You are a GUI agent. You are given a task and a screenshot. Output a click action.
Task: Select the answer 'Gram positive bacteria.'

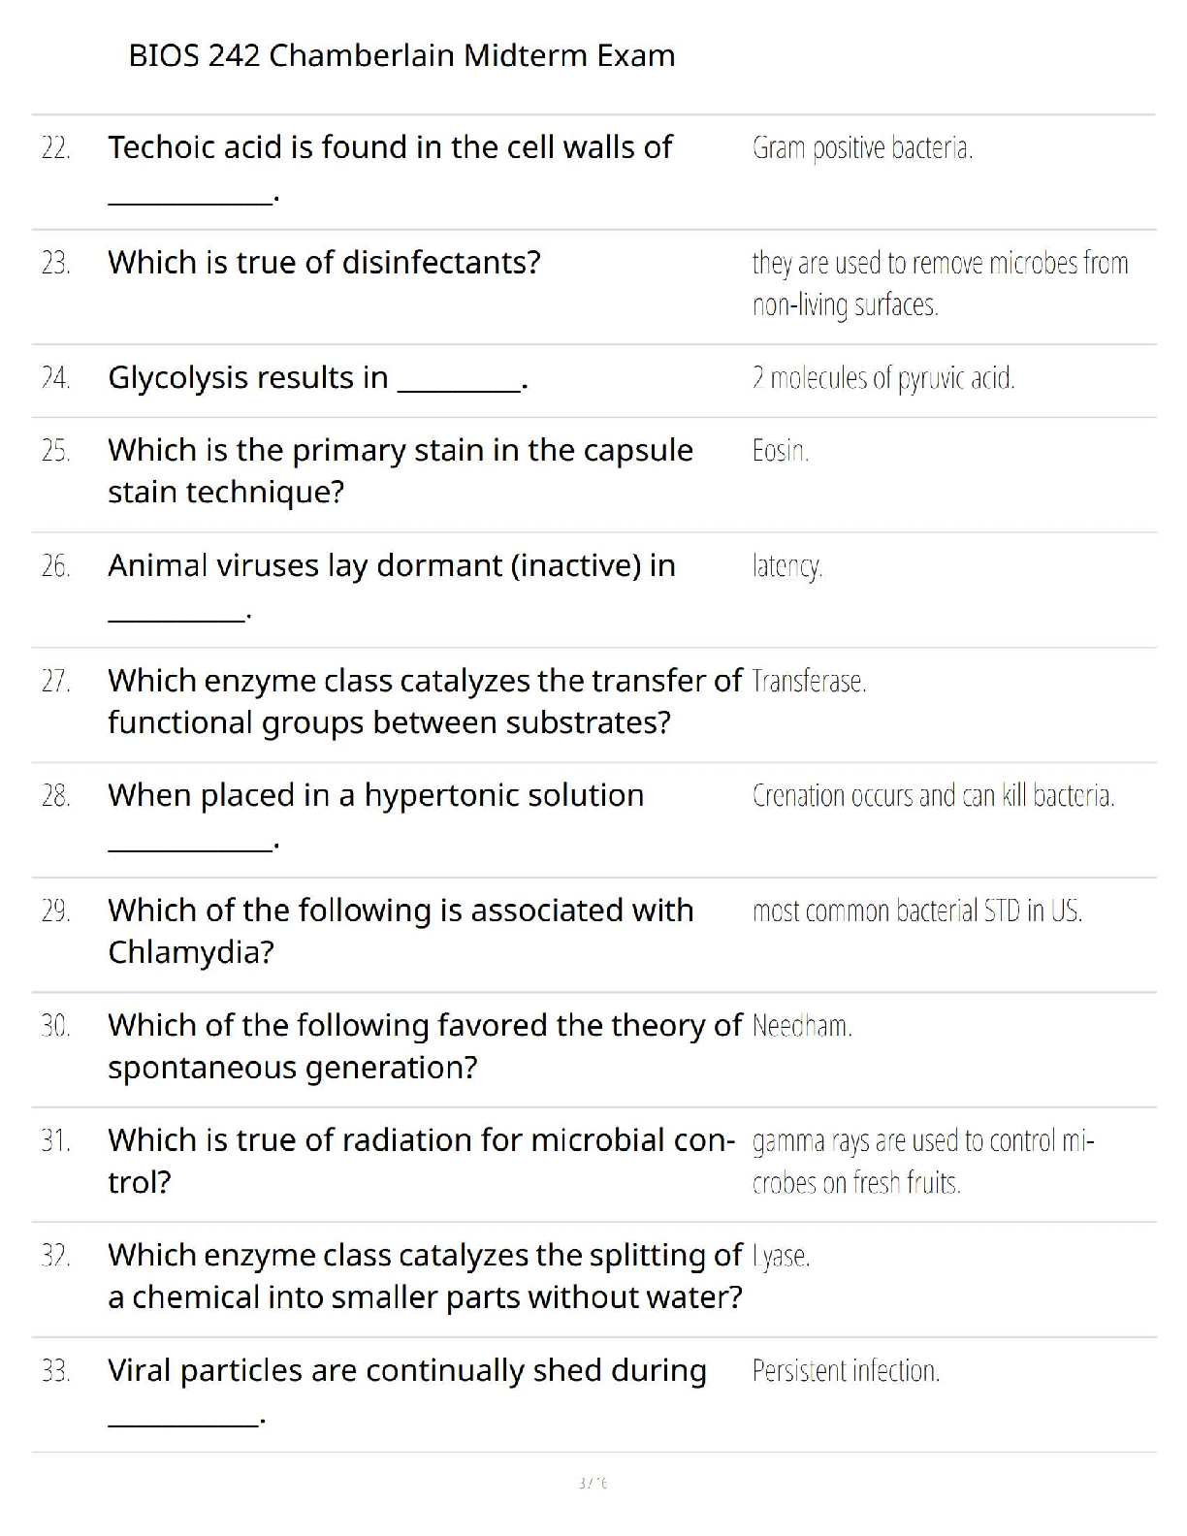[862, 148]
